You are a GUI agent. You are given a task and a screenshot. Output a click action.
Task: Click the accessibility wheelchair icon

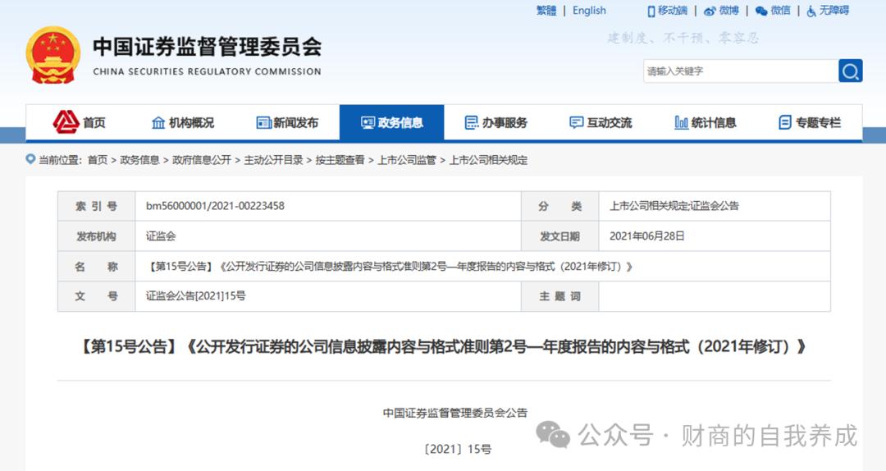tap(811, 11)
